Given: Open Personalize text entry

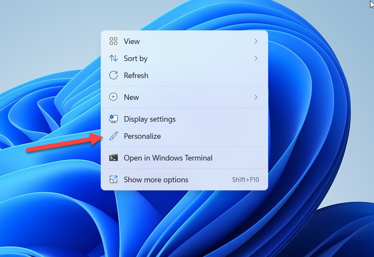Looking at the screenshot, I should pos(142,136).
